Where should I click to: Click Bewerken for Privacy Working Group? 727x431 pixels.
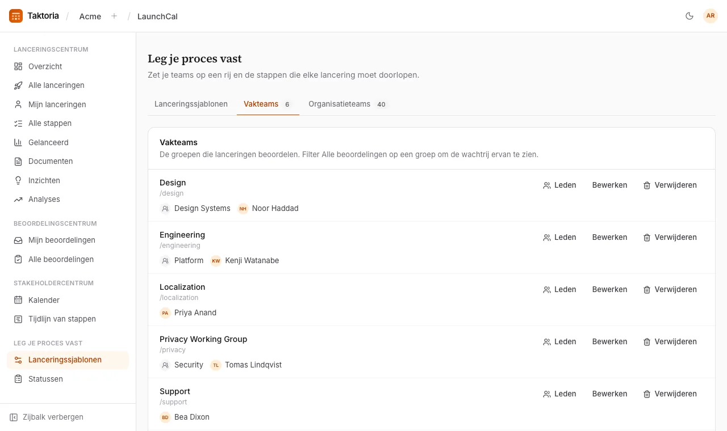pos(610,341)
